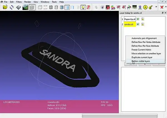Click the Reload mesh arrows icon
The image size is (167, 118).
click(x=11, y=7)
